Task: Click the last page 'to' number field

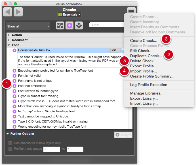Action: [x=75, y=149]
